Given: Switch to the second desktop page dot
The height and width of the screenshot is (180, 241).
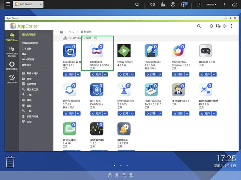Looking at the screenshot, I should (x=121, y=165).
